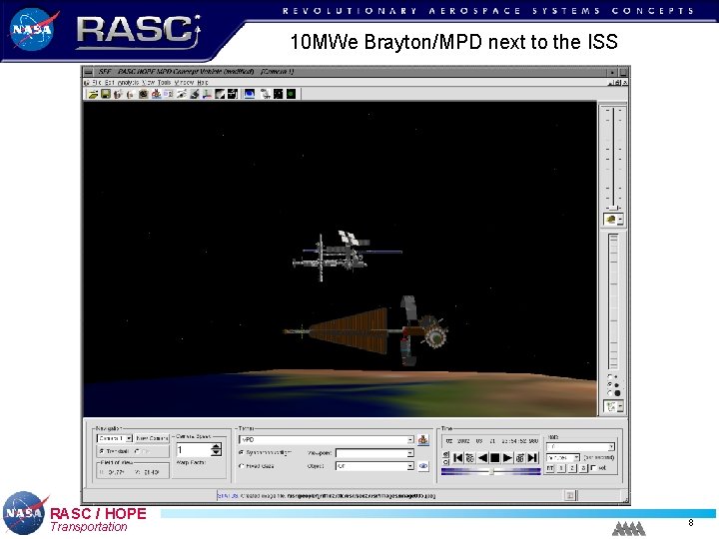
Task: Click the small icon button below the upper-right vertical slider
Action: click(x=613, y=220)
